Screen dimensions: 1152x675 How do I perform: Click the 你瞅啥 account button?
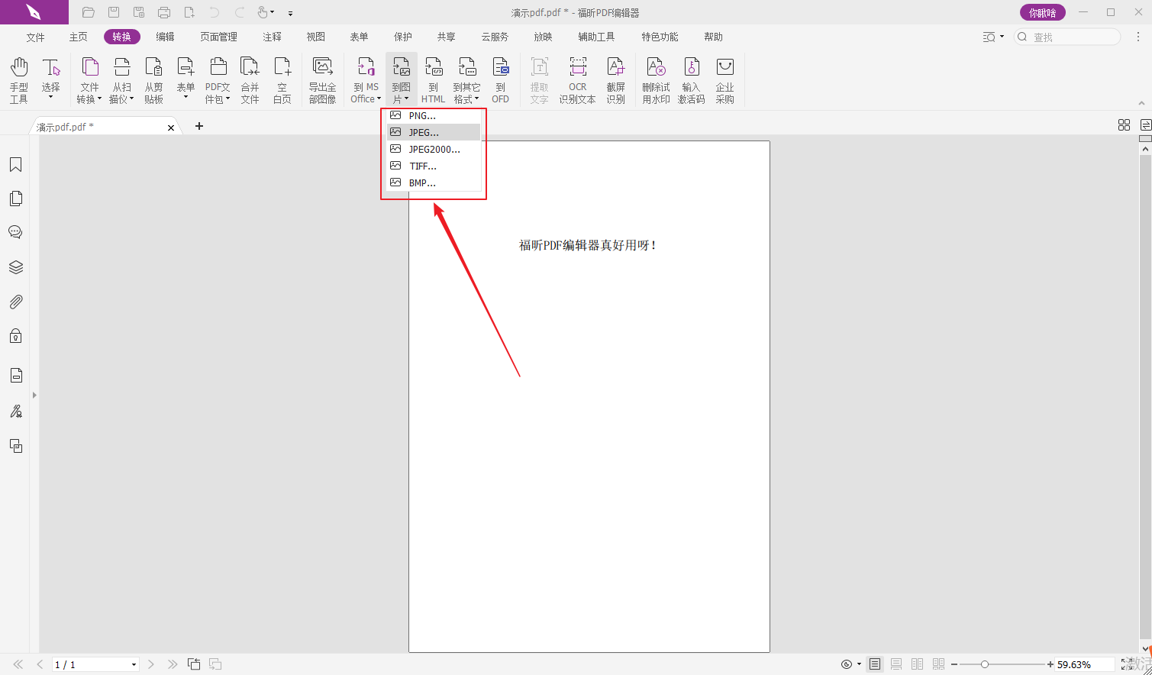coord(1042,12)
